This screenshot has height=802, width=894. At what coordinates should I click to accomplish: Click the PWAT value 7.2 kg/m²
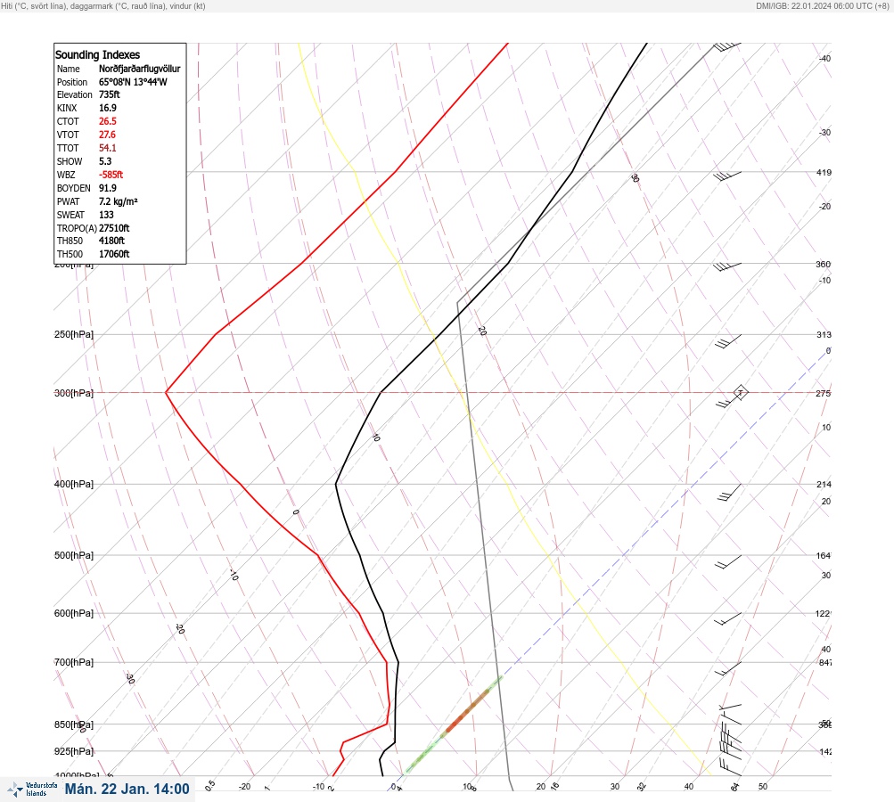pyautogui.click(x=118, y=201)
